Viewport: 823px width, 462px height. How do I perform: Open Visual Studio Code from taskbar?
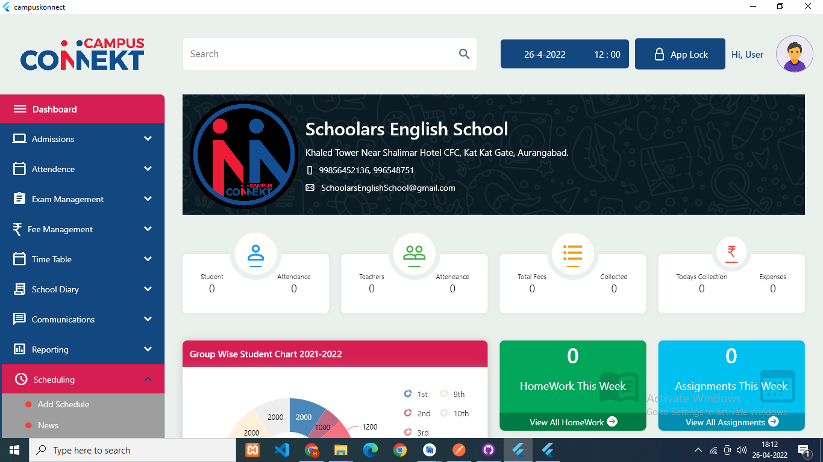click(281, 450)
